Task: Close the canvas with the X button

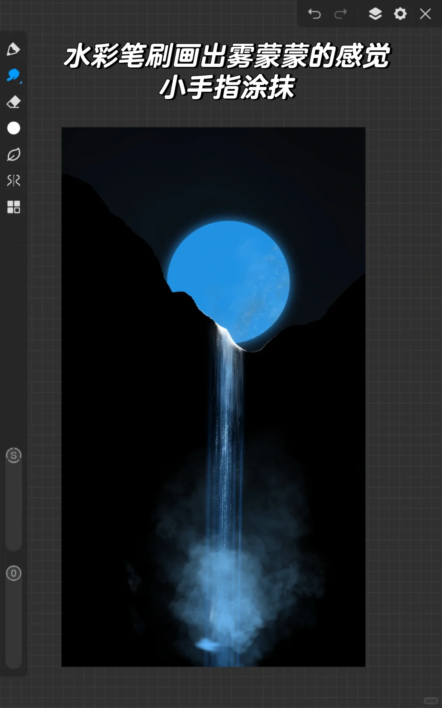Action: (426, 14)
